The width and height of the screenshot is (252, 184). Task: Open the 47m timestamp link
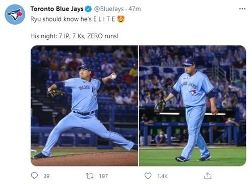coord(135,9)
